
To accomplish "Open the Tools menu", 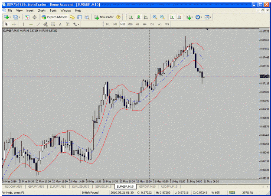I will click(x=53, y=10).
